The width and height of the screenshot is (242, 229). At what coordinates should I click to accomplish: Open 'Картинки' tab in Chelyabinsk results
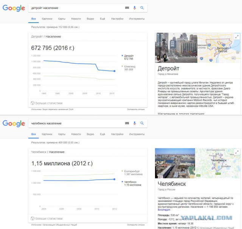(47, 134)
